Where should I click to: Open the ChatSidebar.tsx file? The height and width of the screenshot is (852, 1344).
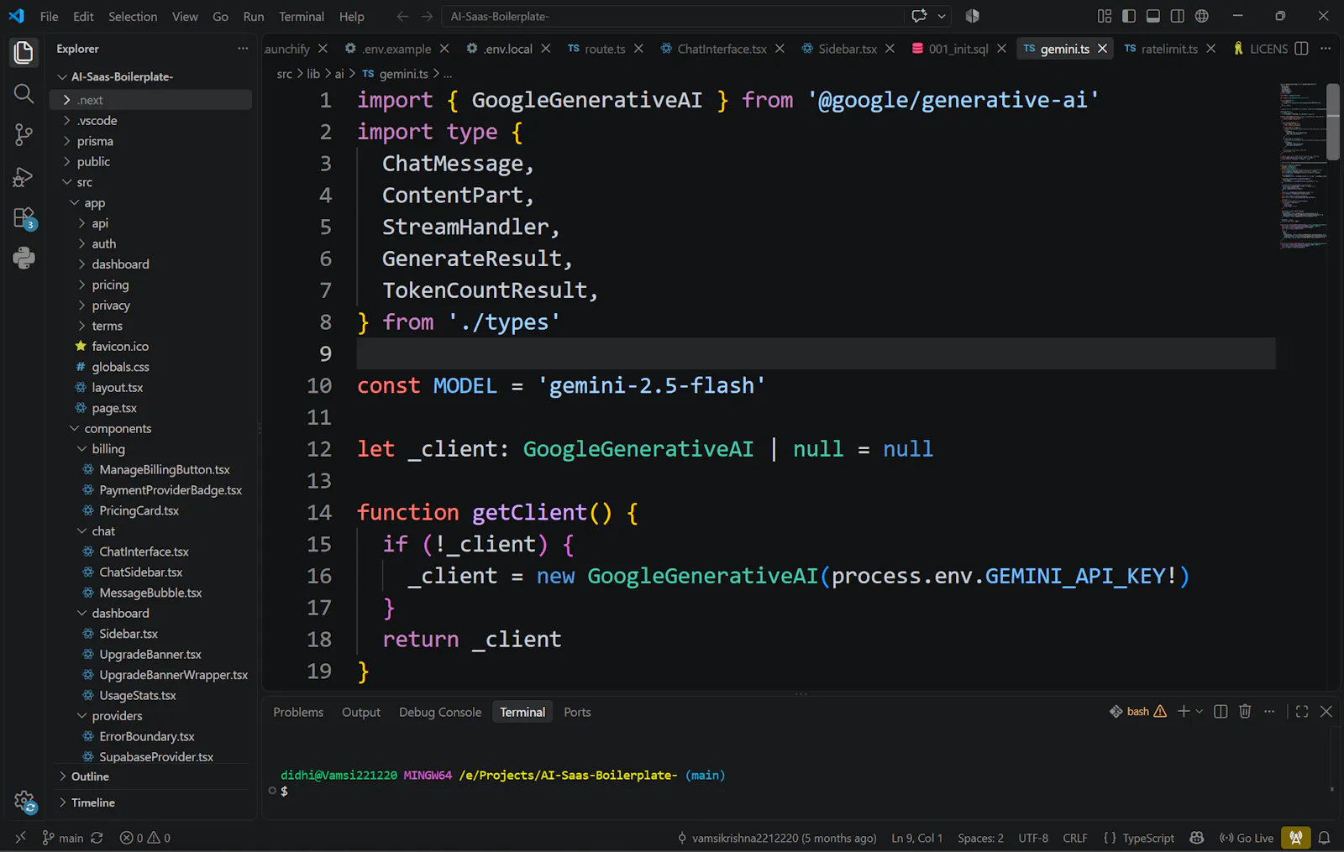point(140,572)
